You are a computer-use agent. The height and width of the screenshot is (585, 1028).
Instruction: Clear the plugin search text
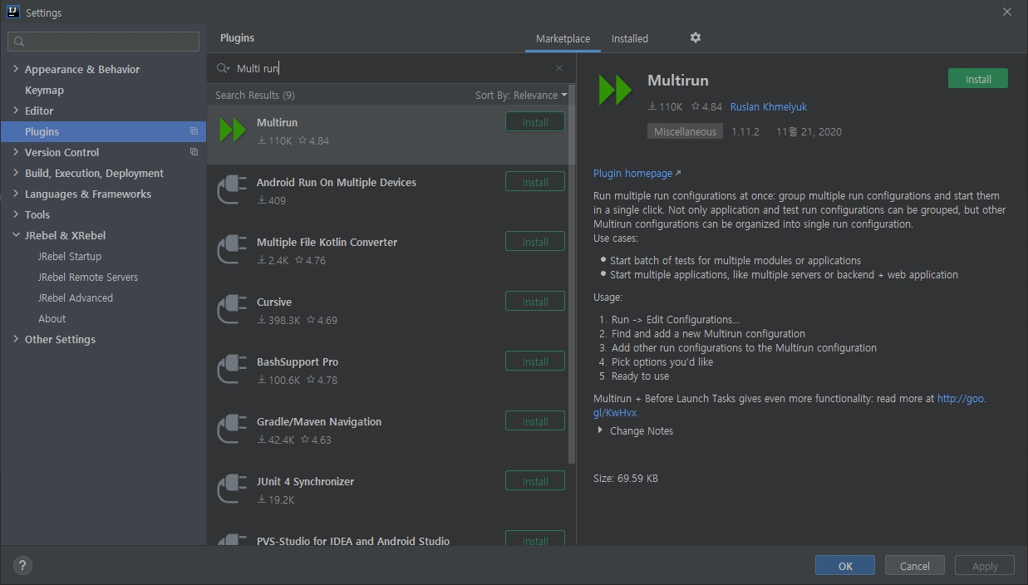tap(559, 68)
